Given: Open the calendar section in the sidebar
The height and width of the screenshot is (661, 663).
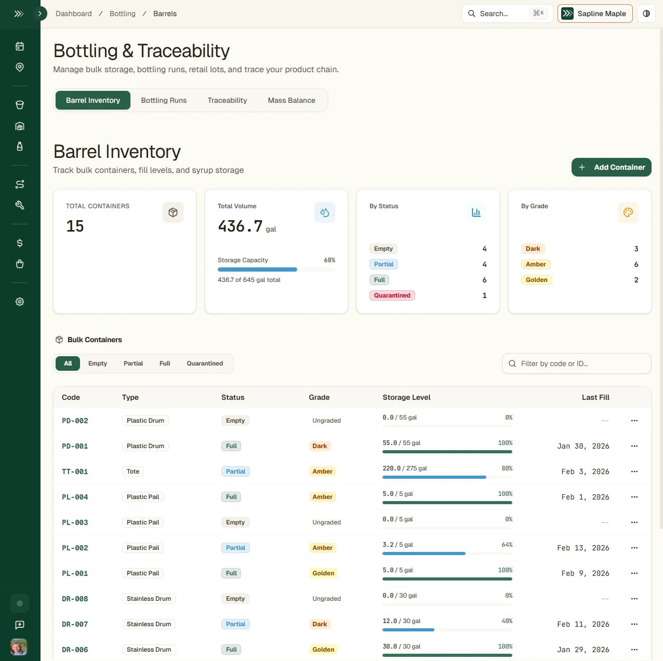Looking at the screenshot, I should coord(19,46).
